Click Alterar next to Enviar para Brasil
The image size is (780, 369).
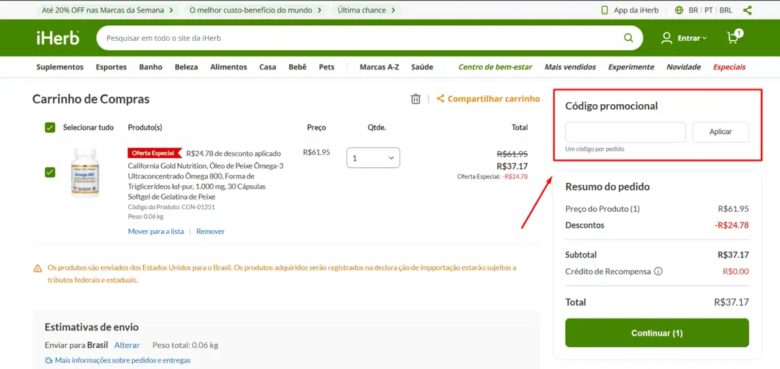pos(127,345)
